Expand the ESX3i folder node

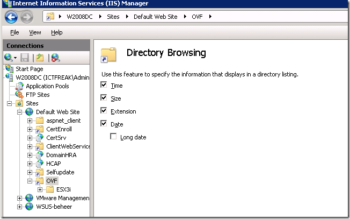[40, 189]
